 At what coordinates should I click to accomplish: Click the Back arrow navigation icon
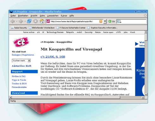[x=13, y=21]
